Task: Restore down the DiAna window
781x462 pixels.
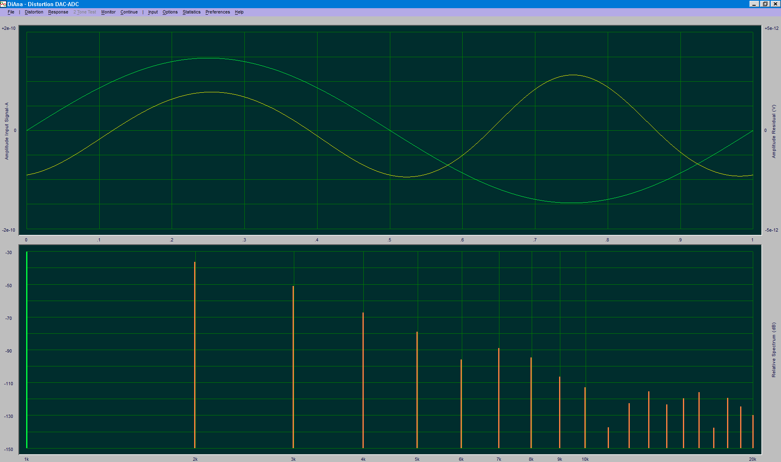Action: click(765, 4)
